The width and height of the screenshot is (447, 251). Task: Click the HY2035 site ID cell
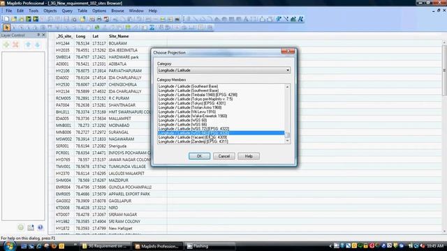pyautogui.click(x=63, y=50)
